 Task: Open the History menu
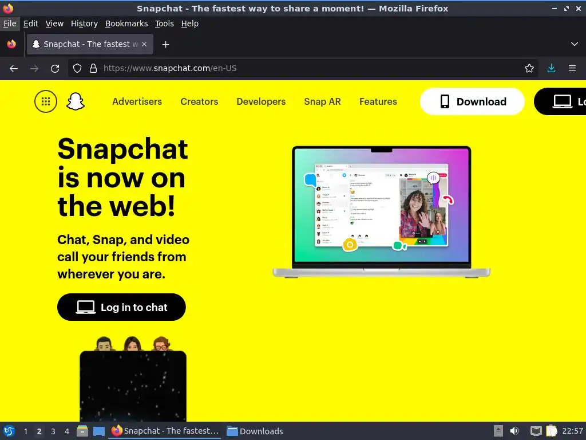point(84,23)
